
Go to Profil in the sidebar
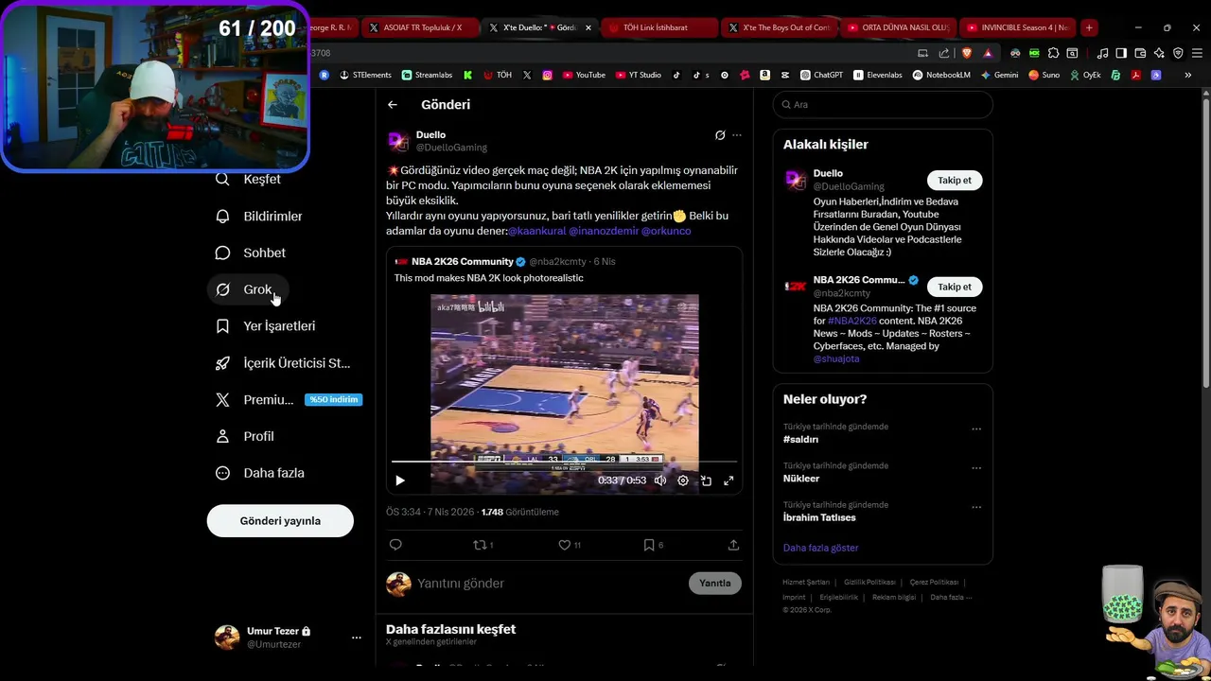(245, 437)
